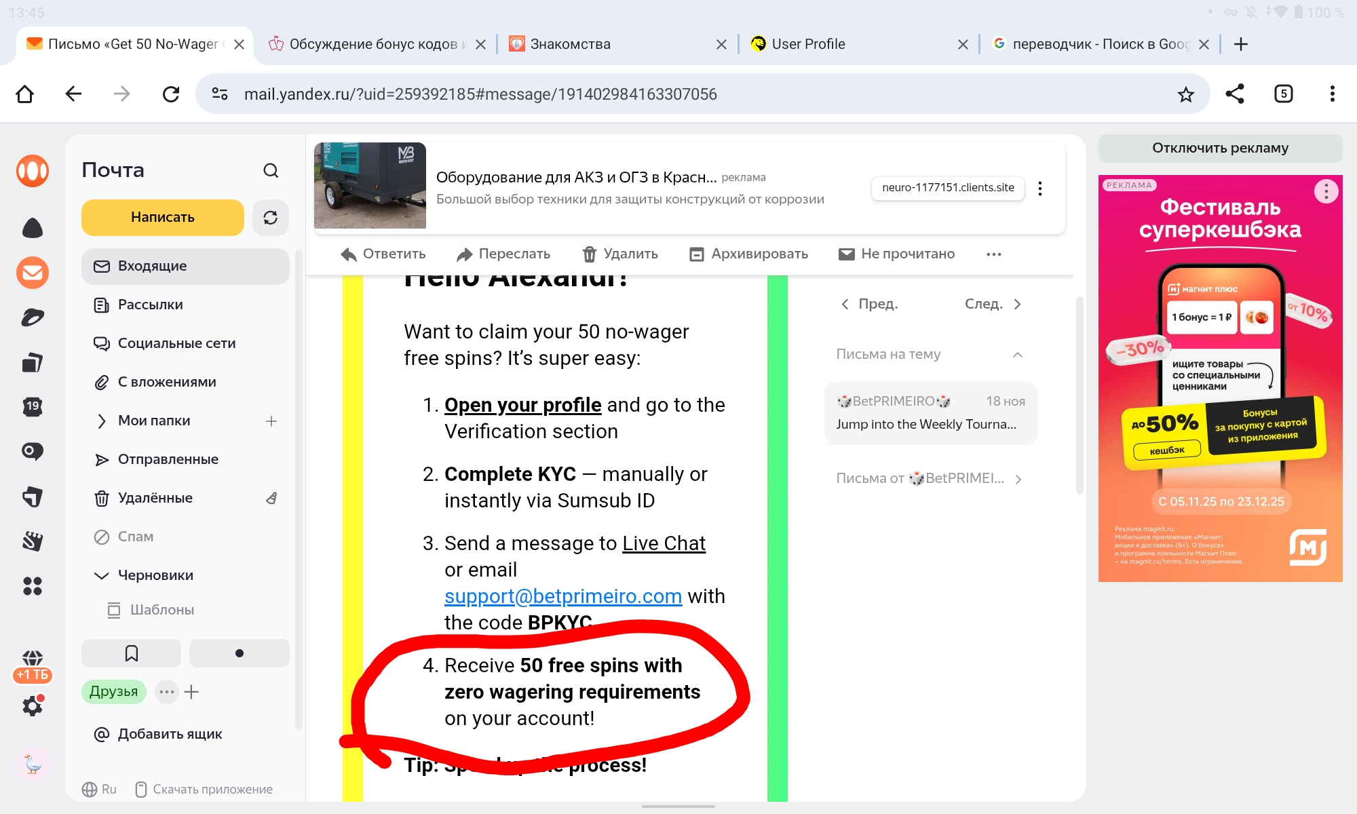Screen dimensions: 1357x814
Task: Click the mail search magnifier icon
Action: tap(271, 170)
